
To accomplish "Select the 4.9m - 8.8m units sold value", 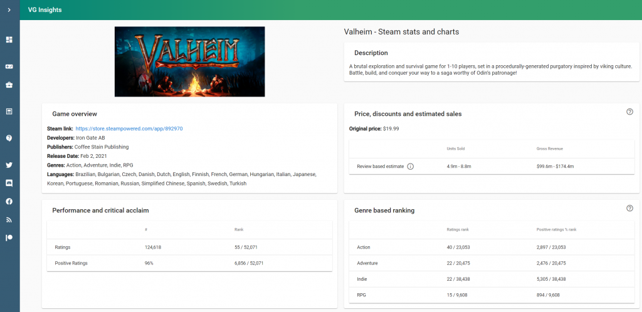I will point(460,167).
